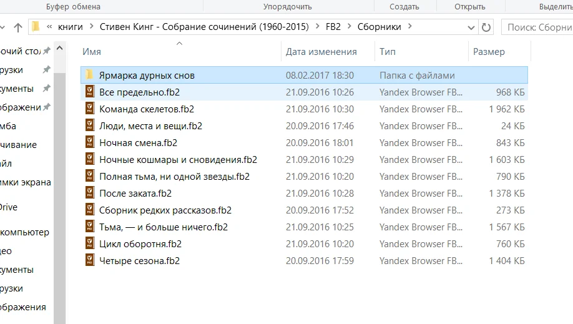573x324 pixels.
Task: Click the date 08.02.2017 18:30
Action: click(x=320, y=76)
